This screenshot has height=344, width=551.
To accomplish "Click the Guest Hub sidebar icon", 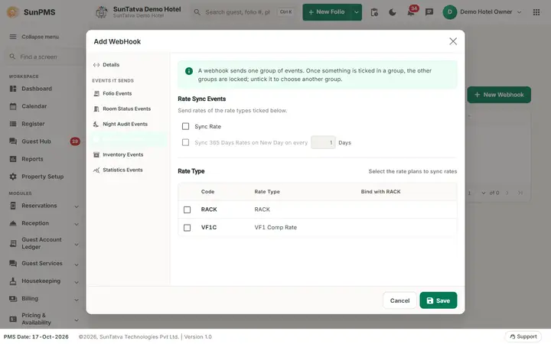I will 13,141.
